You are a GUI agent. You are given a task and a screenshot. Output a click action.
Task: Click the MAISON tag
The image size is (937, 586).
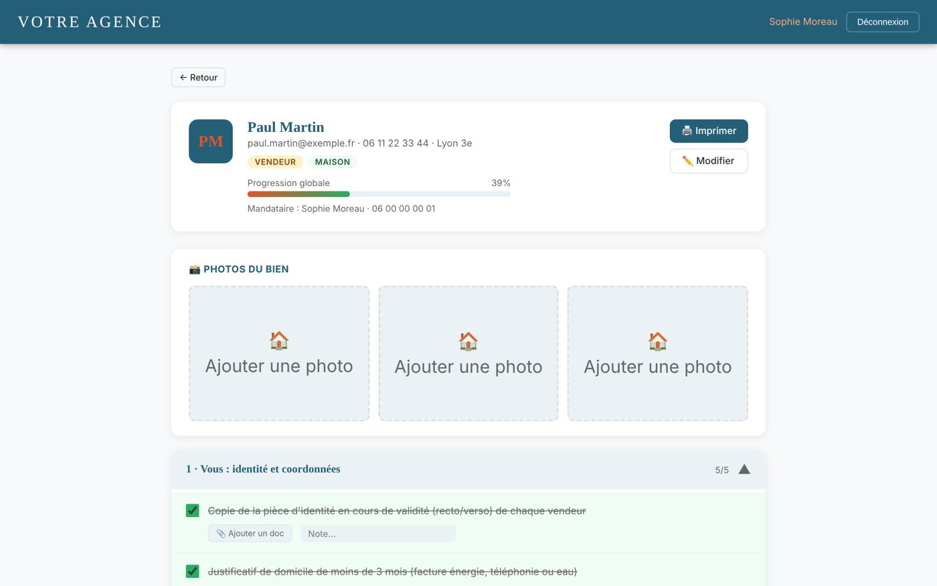[x=333, y=162]
